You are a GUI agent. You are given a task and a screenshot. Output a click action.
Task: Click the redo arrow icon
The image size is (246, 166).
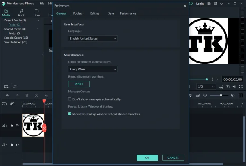coord(17,95)
